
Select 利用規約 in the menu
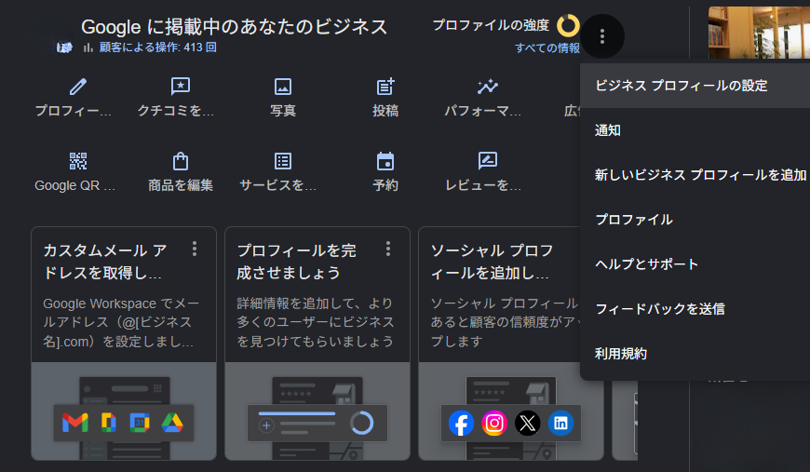pos(695,354)
